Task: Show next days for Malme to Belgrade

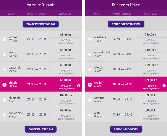Action: tap(40, 129)
